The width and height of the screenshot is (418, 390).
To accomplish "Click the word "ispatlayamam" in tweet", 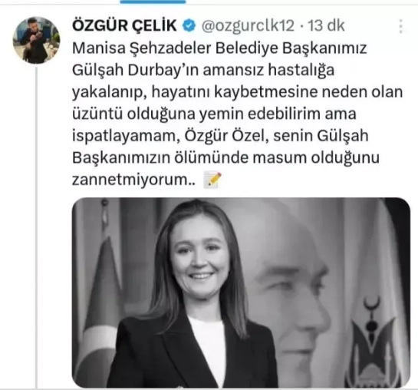I will (123, 137).
